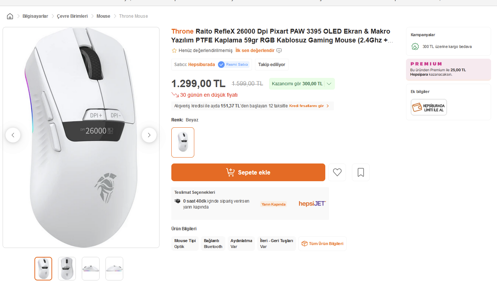Open the review comment bubble icon
This screenshot has height=286, width=497.
tap(279, 51)
